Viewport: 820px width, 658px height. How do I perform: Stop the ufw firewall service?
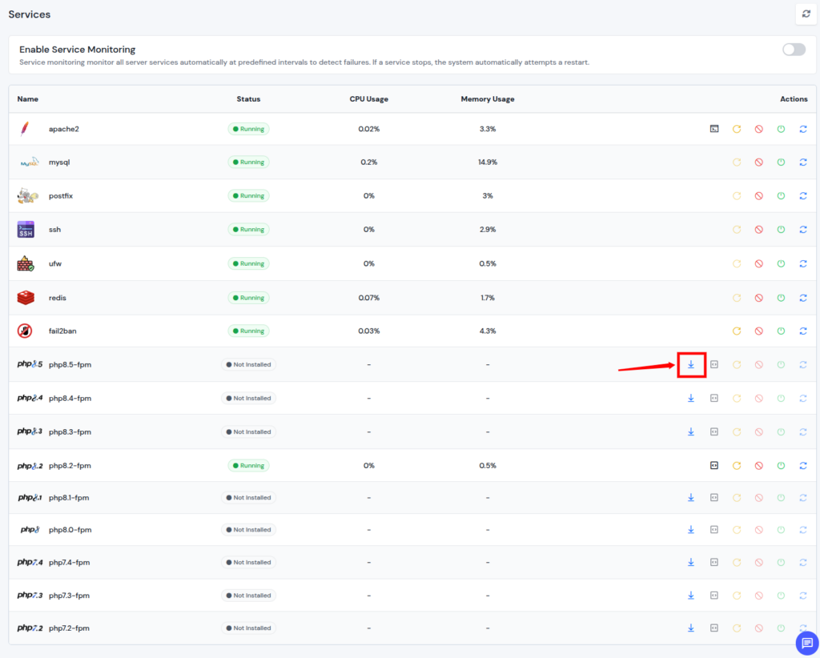(758, 263)
